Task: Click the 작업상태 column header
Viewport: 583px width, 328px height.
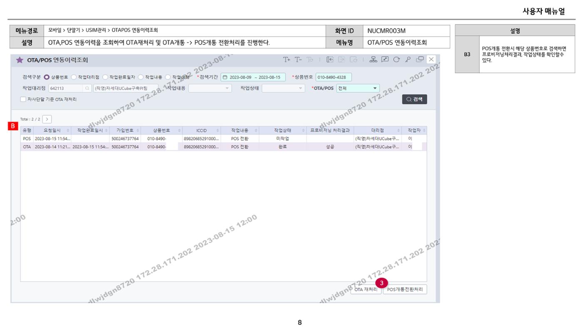Action: pyautogui.click(x=283, y=130)
